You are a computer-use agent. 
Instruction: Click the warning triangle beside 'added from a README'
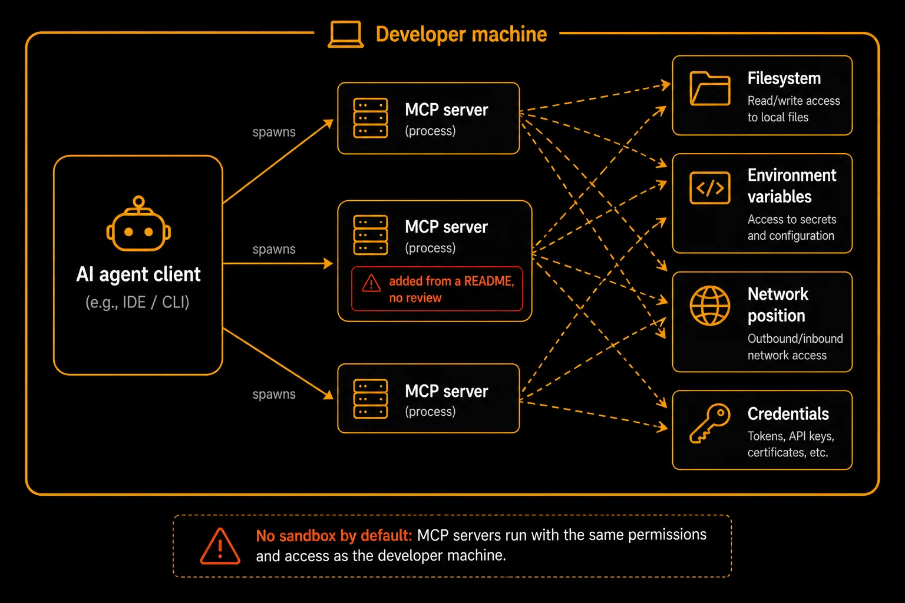pos(371,283)
